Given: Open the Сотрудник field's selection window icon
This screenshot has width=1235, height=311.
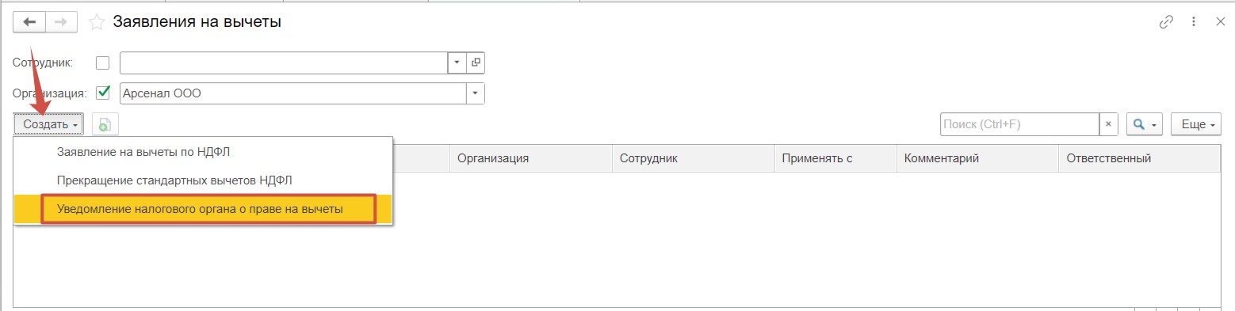Looking at the screenshot, I should (476, 62).
